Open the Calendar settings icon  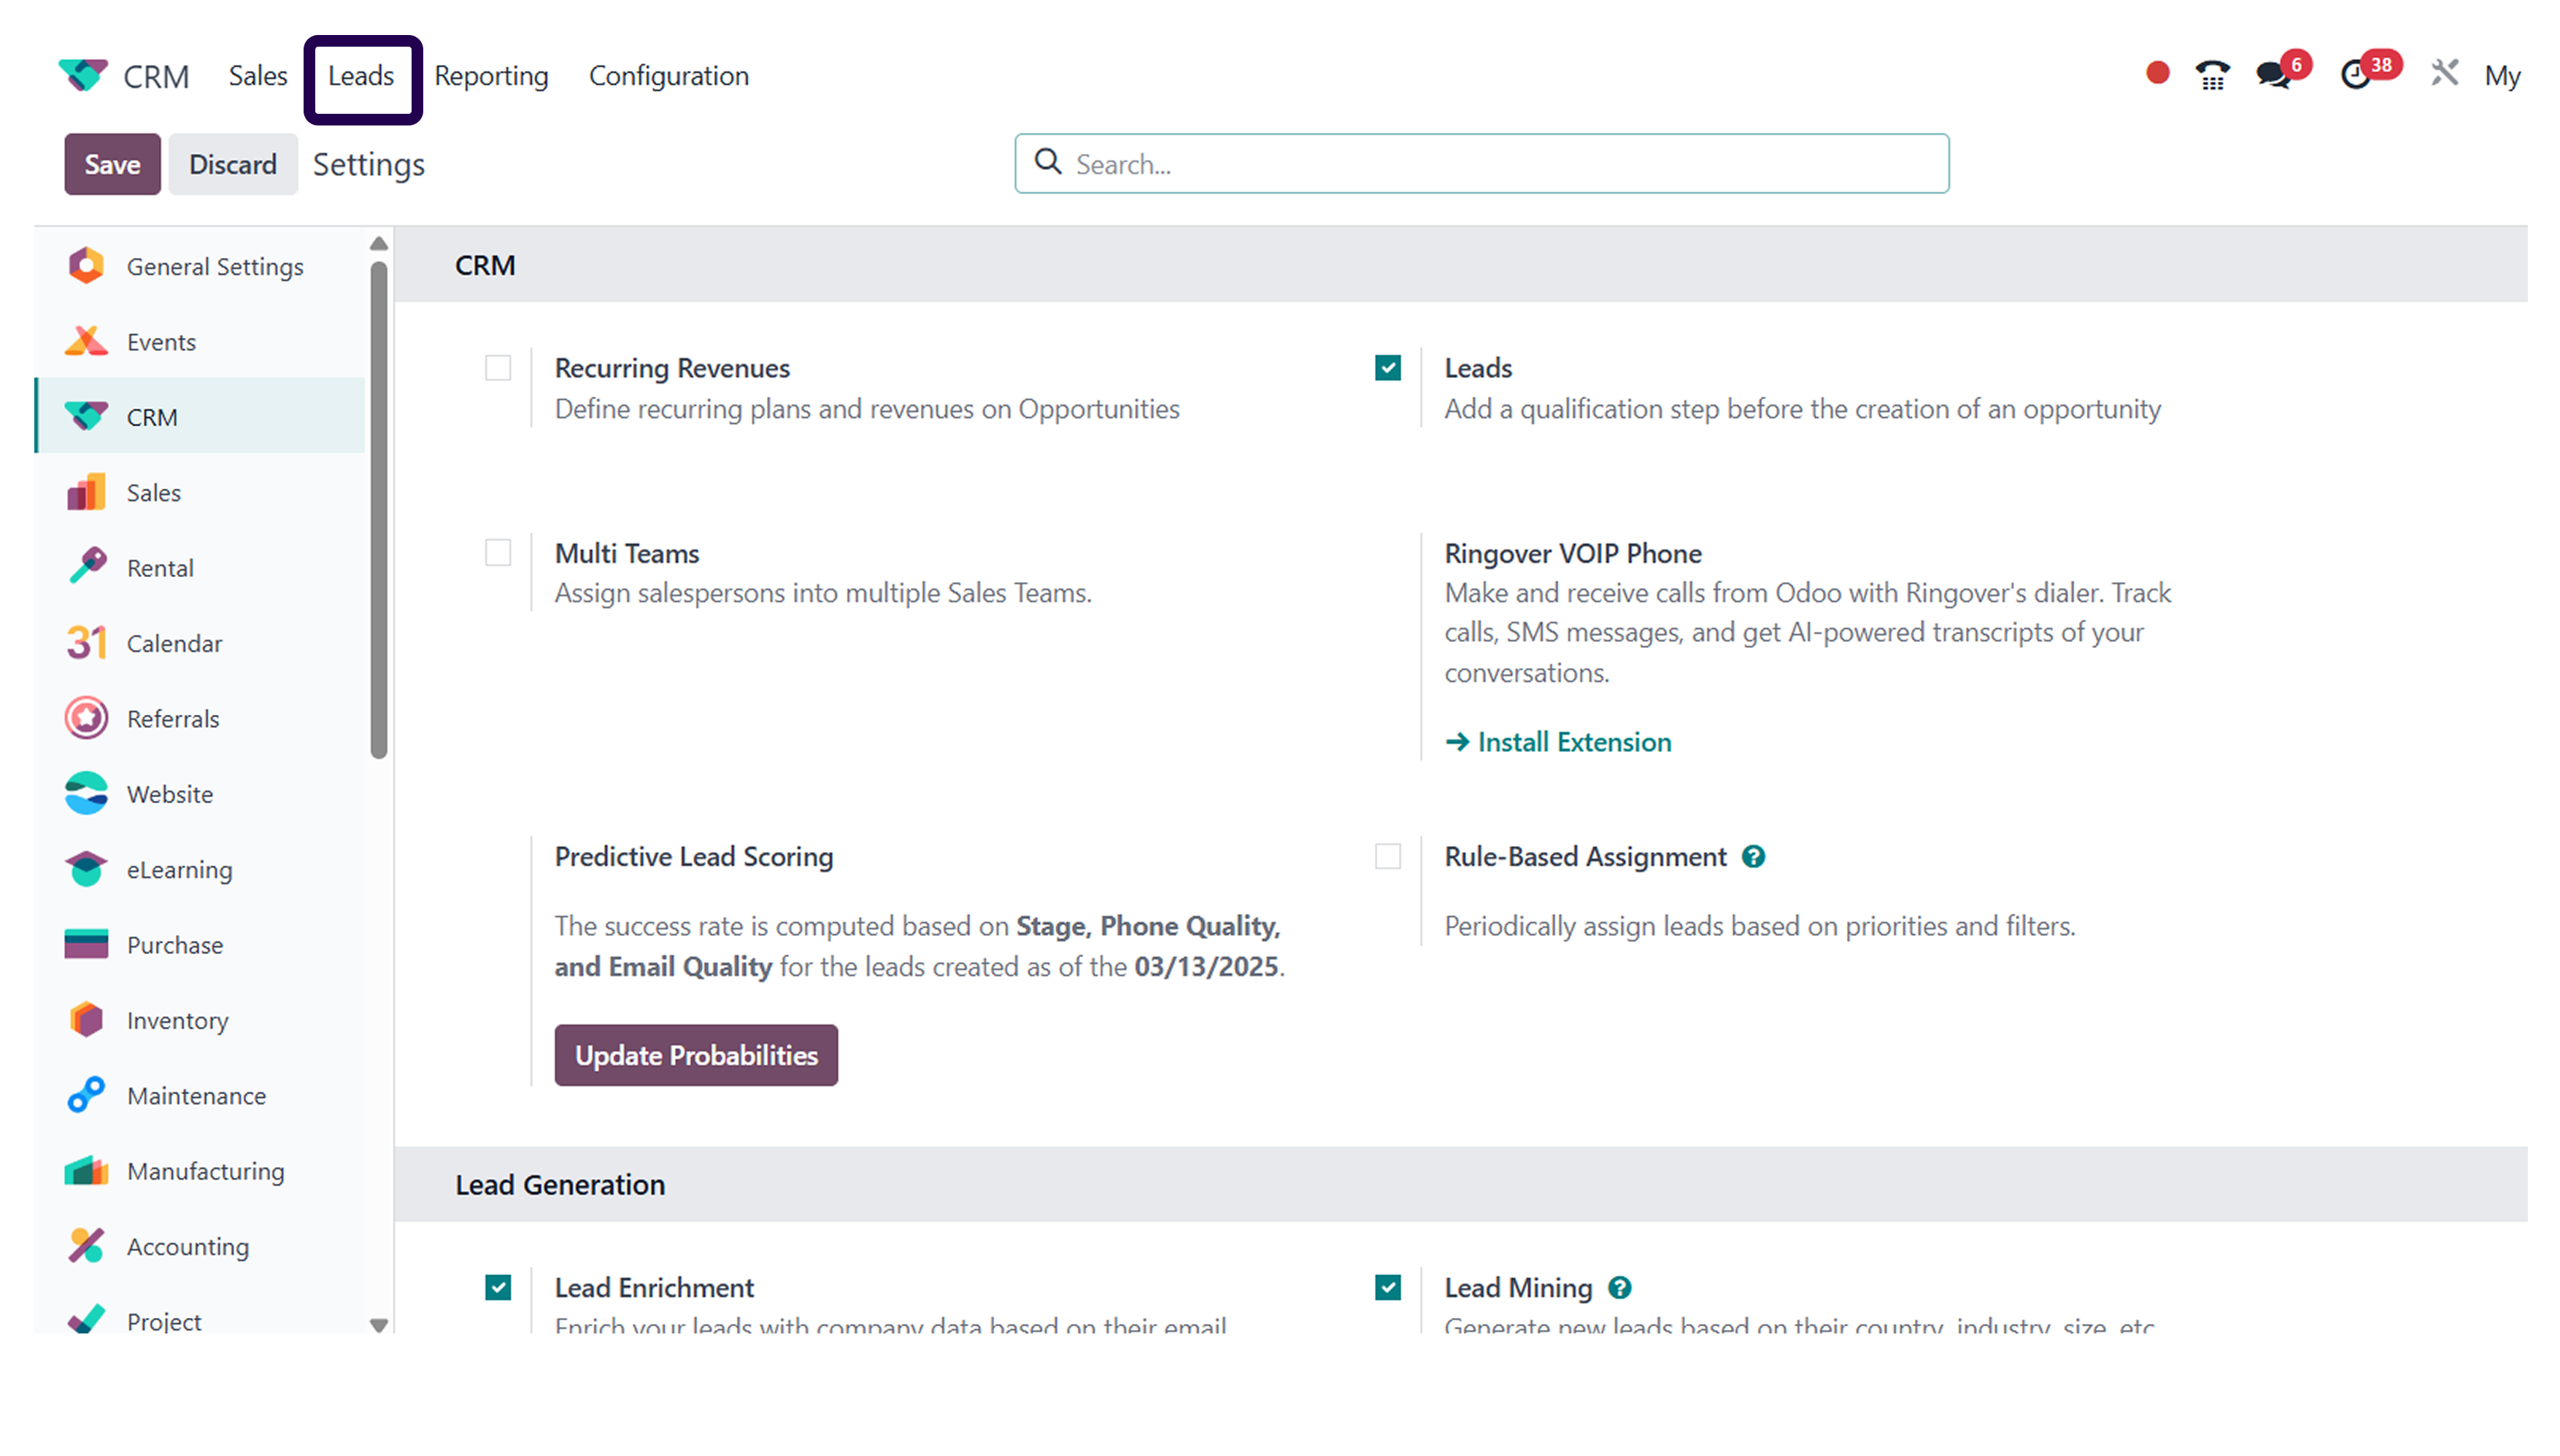[x=86, y=643]
